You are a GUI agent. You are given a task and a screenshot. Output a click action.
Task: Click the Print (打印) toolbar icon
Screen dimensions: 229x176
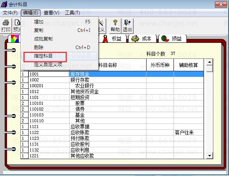[6, 26]
